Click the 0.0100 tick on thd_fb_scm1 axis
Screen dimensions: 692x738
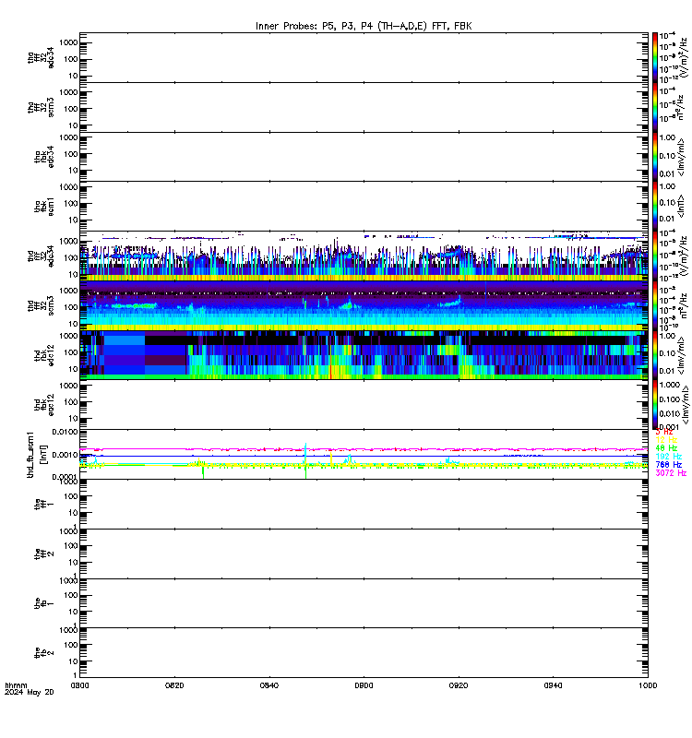66,432
